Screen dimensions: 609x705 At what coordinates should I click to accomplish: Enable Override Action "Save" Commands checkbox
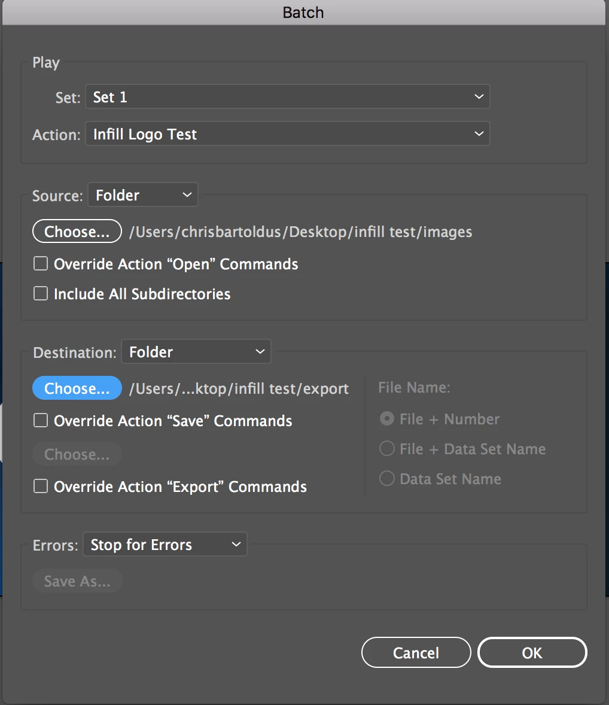click(x=41, y=420)
